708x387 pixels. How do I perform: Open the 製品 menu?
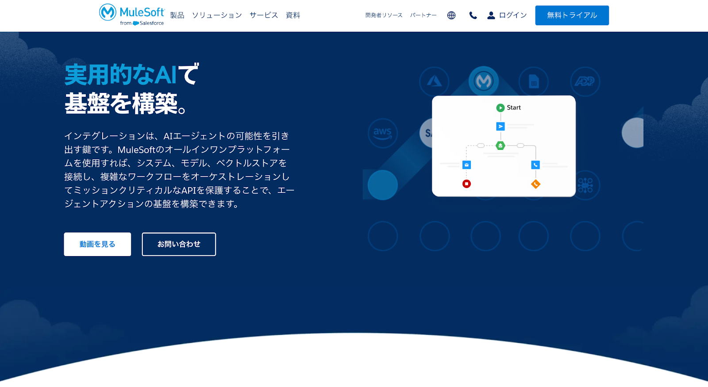pyautogui.click(x=177, y=15)
